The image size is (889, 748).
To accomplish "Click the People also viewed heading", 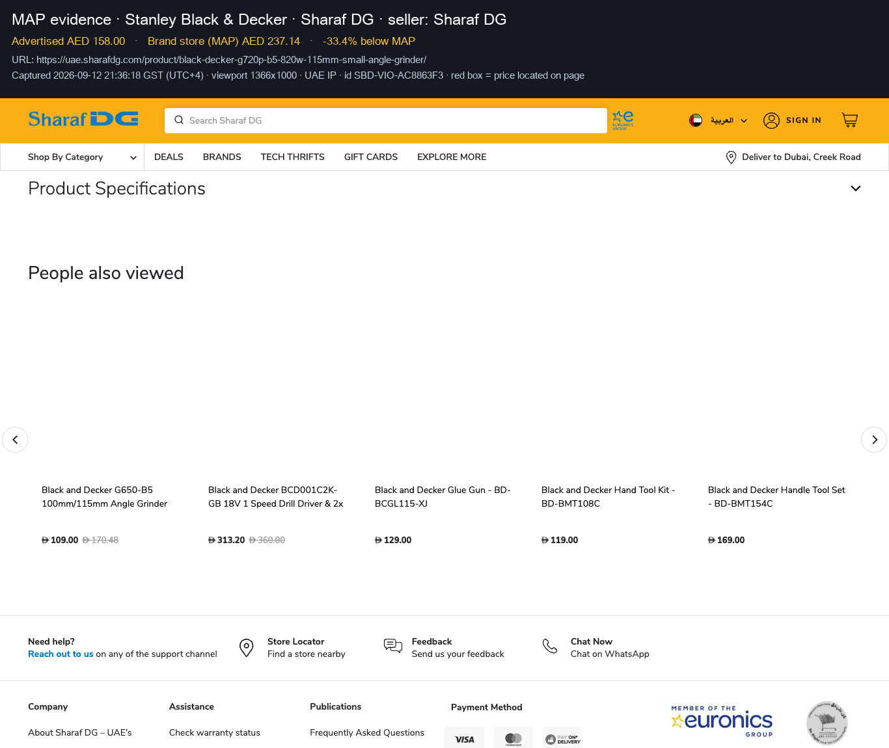I will coord(106,273).
